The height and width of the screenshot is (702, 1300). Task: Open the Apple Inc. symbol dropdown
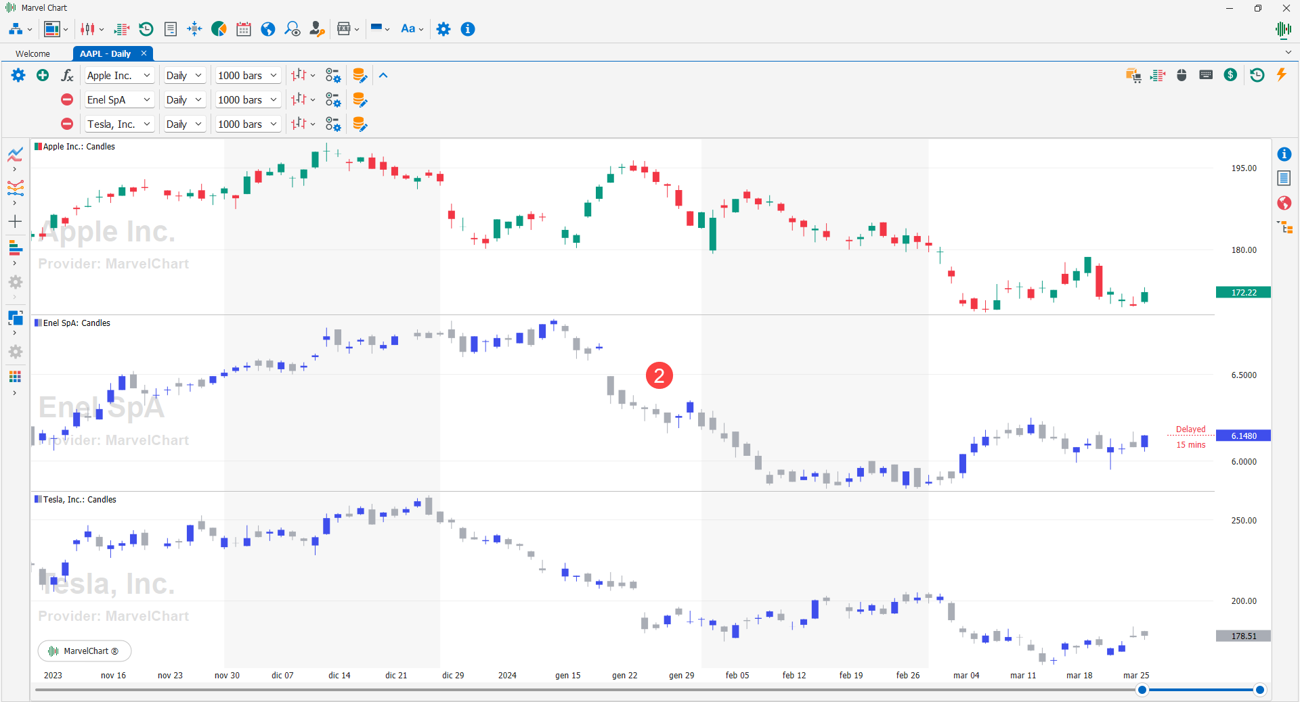(119, 76)
